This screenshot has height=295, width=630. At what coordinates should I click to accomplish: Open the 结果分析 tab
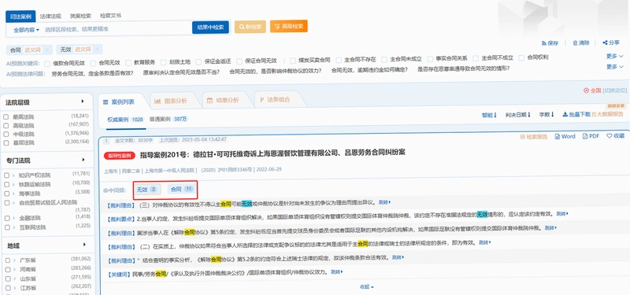pyautogui.click(x=223, y=101)
